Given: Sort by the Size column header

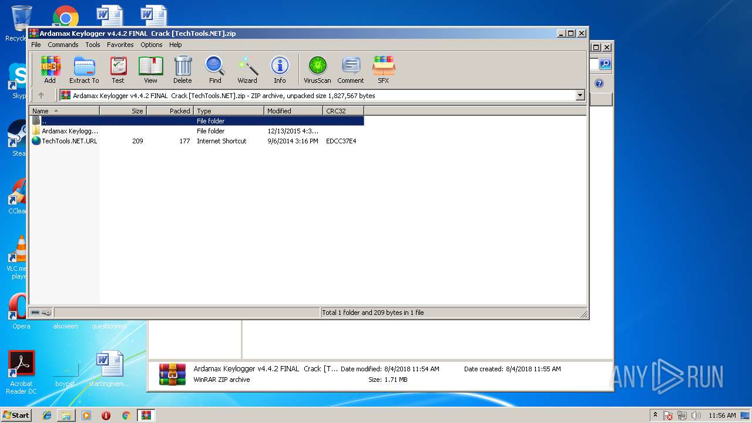Looking at the screenshot, I should 123,110.
